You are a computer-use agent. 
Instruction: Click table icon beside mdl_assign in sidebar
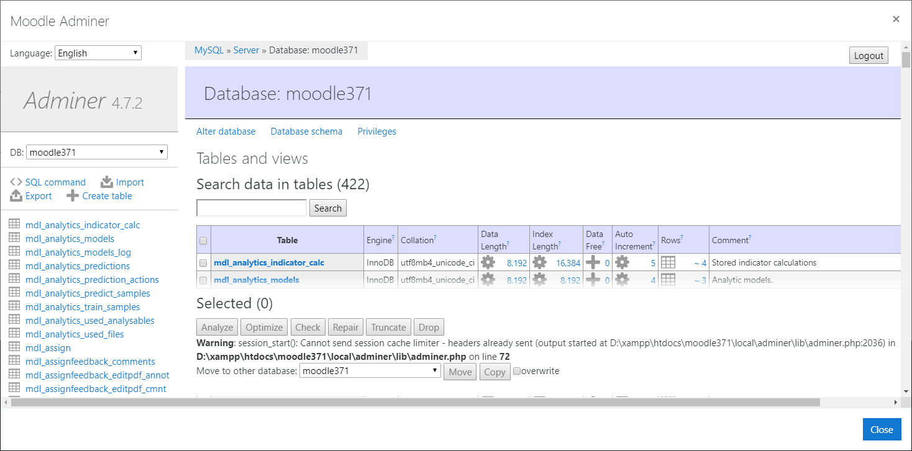(14, 347)
